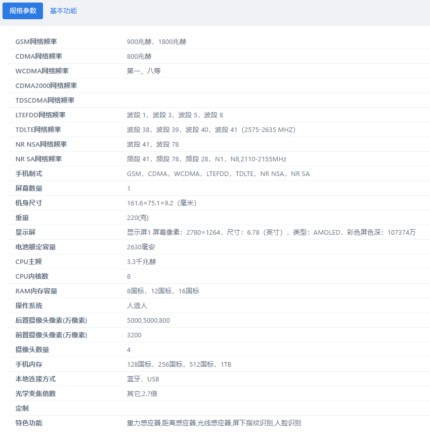Click the 特色功能 label
The width and height of the screenshot is (430, 438).
click(x=29, y=423)
